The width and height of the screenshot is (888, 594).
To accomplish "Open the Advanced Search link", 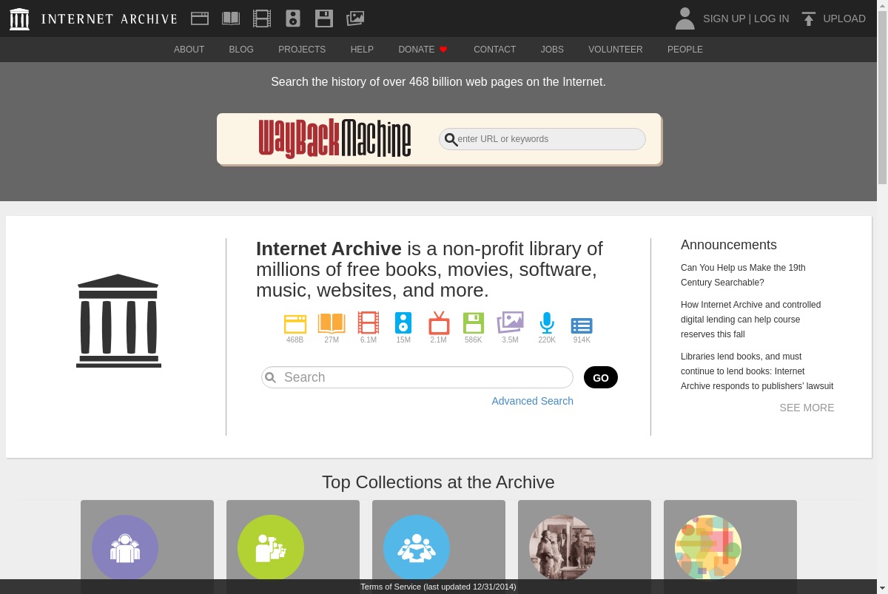I will pos(533,401).
